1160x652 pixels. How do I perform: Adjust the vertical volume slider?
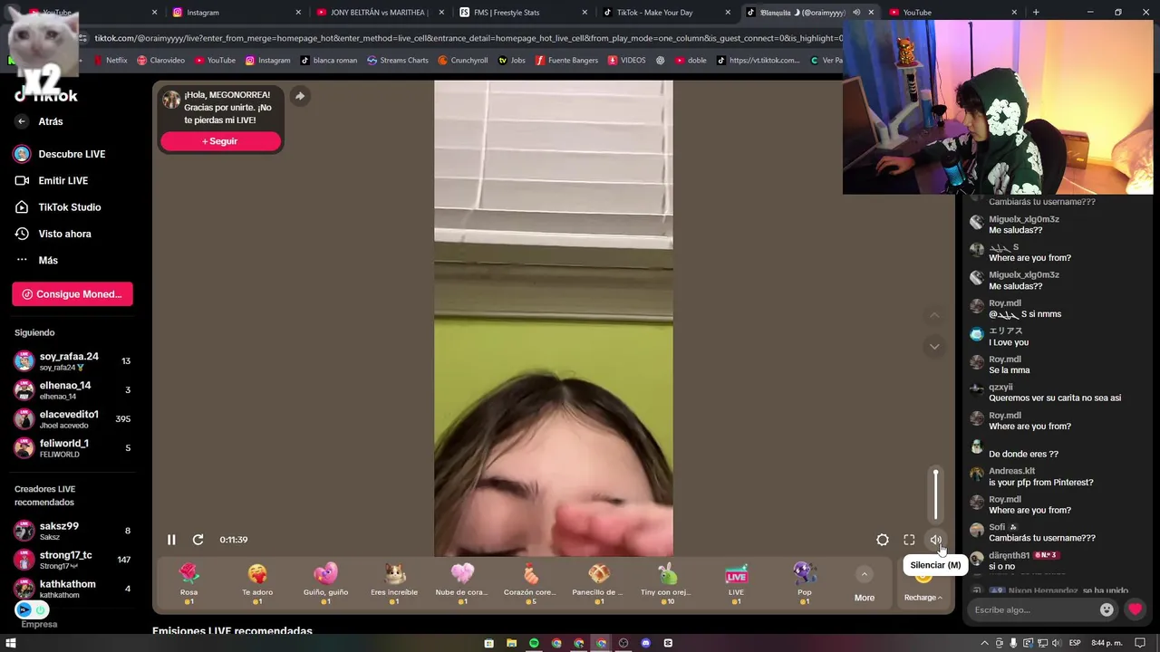936,494
